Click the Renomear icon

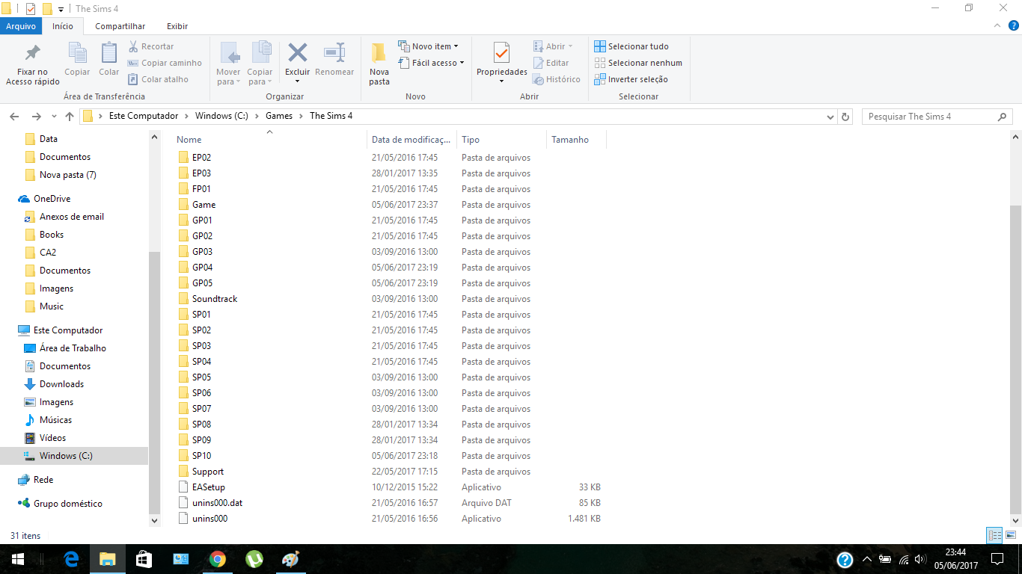(x=334, y=53)
